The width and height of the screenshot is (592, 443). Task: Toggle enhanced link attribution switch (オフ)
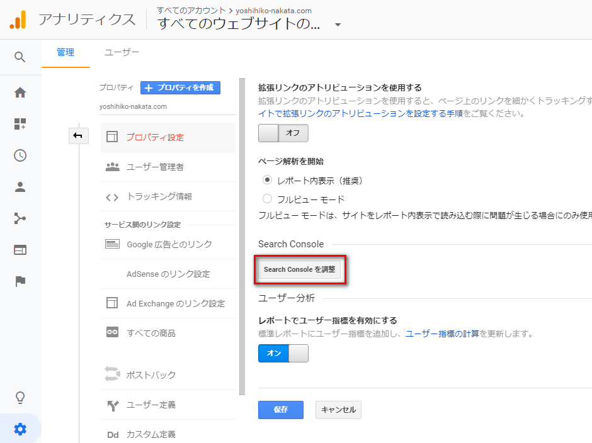(283, 133)
